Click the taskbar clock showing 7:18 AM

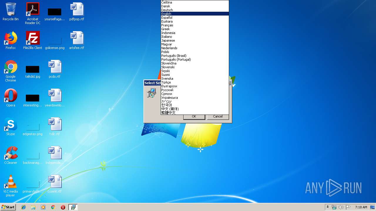click(x=361, y=207)
